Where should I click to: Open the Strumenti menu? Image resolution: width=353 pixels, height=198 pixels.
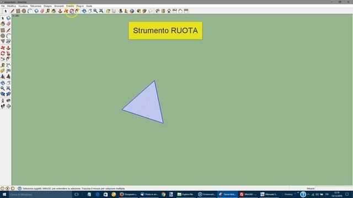(x=59, y=6)
